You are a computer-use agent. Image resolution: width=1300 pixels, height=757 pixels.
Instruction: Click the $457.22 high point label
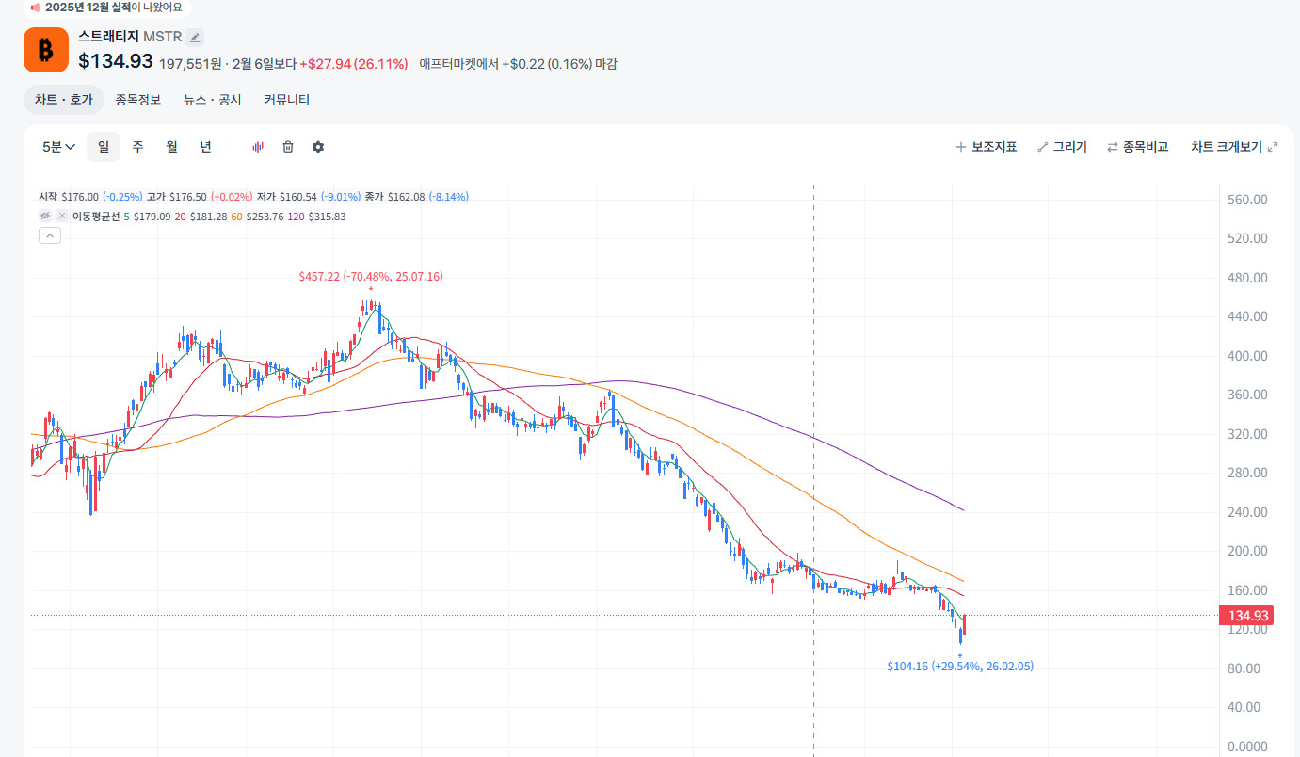[371, 277]
